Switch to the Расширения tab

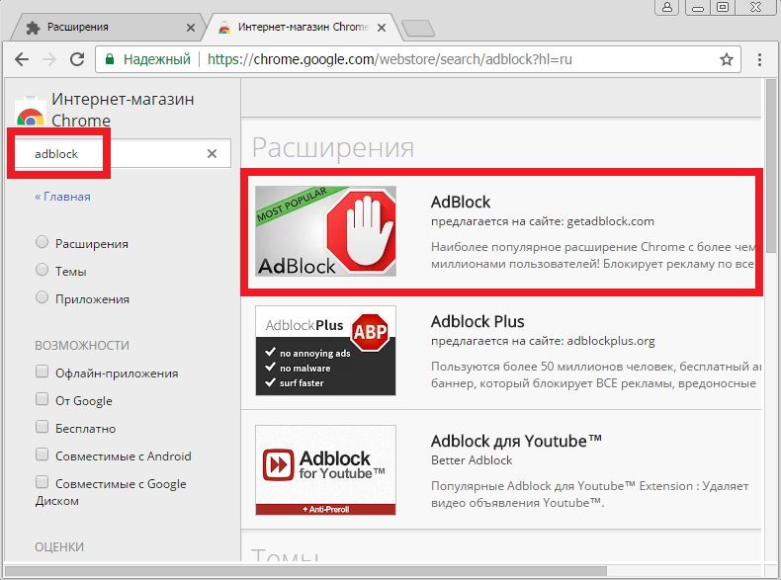105,27
